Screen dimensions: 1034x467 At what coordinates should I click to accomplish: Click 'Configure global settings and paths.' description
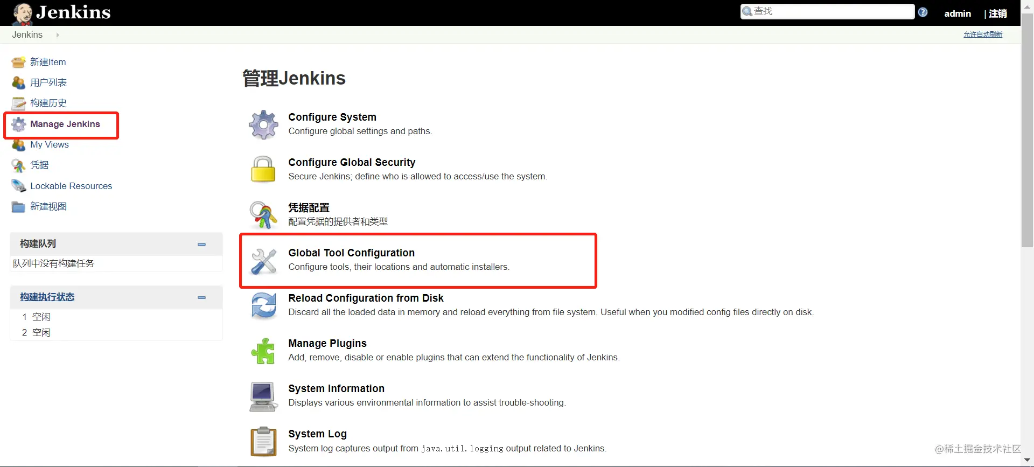360,131
